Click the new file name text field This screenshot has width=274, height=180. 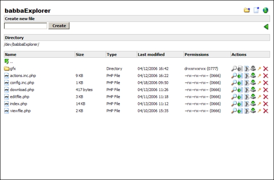[x=26, y=26]
